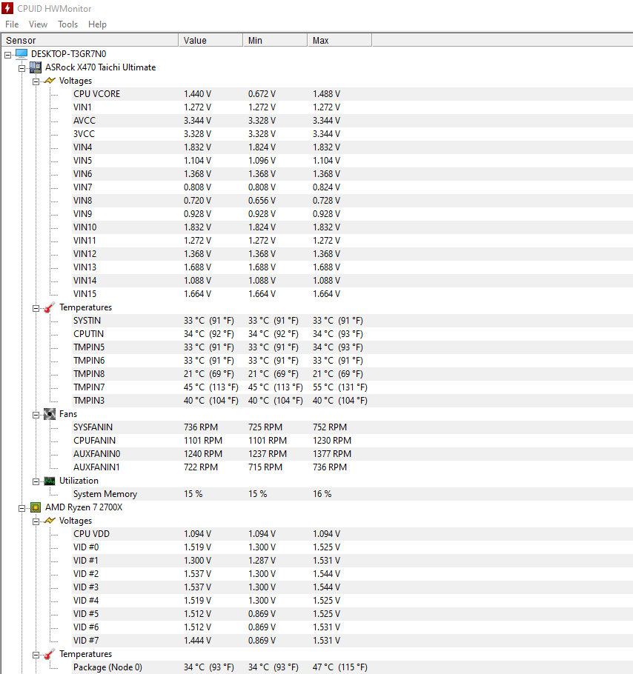Open the Tools menu

67,24
